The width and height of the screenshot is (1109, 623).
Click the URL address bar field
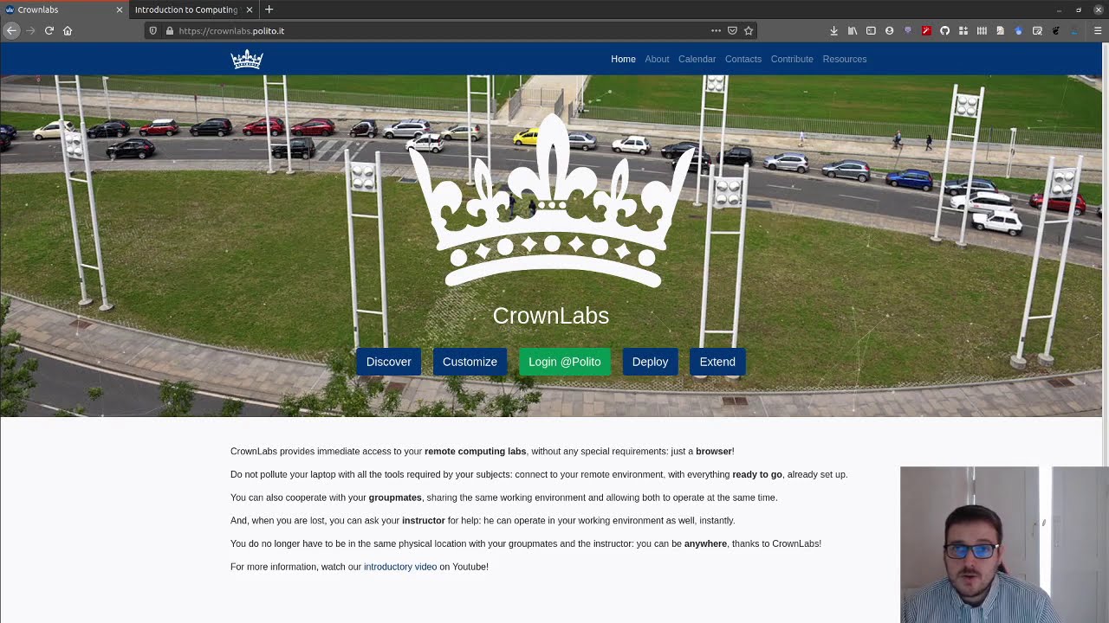pos(451,30)
